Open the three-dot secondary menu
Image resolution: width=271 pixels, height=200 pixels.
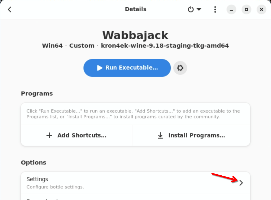click(x=215, y=9)
